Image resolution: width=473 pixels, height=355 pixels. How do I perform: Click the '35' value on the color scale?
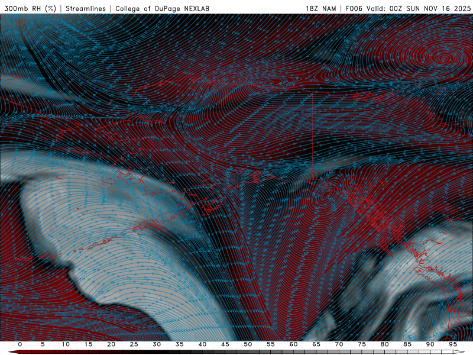(x=180, y=344)
